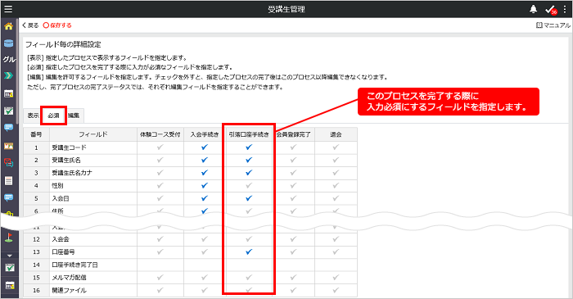Toggle 受講生氏名カナ required for 入会手続き
Image resolution: width=573 pixels, height=299 pixels.
[x=205, y=173]
